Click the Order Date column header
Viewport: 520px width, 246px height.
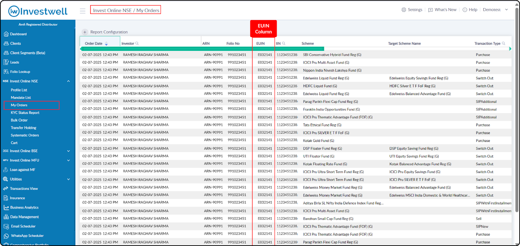tap(94, 43)
